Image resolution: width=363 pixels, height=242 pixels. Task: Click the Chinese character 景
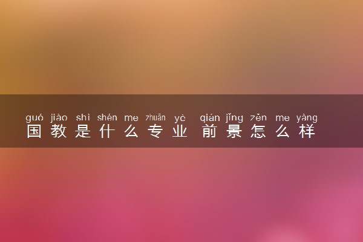pos(234,131)
